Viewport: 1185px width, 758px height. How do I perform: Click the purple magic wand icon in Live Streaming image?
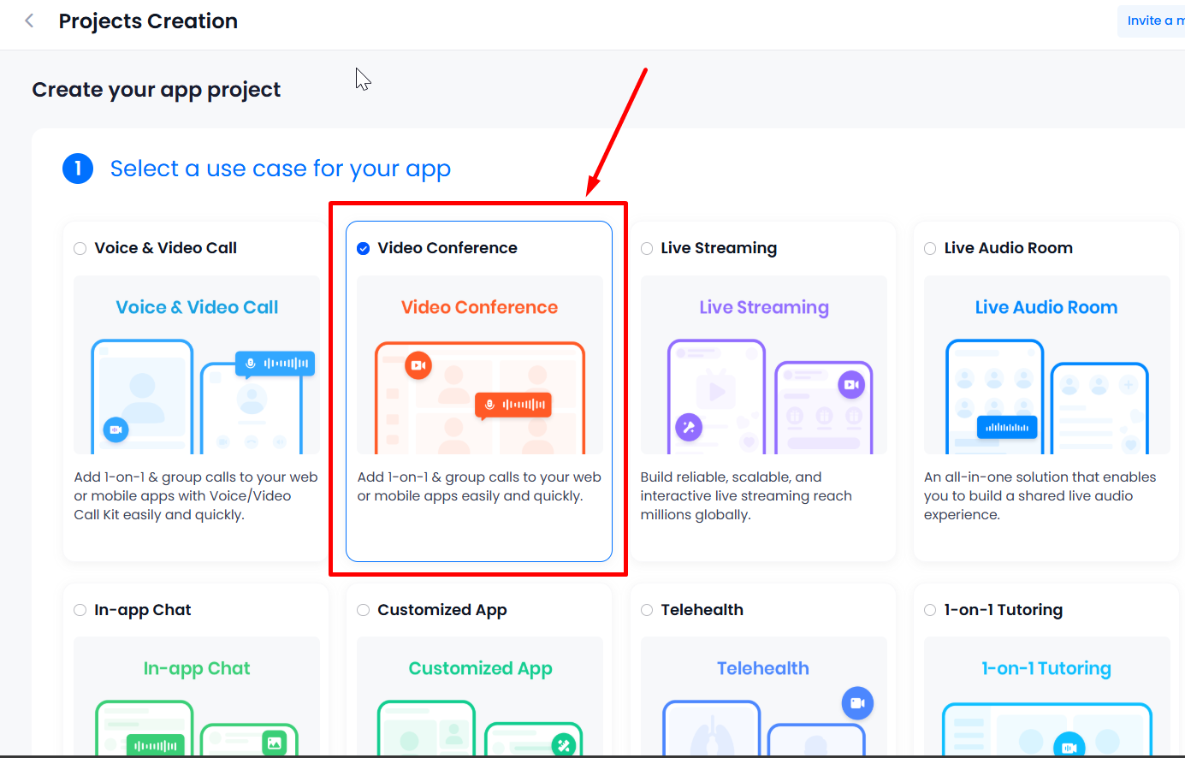(689, 427)
